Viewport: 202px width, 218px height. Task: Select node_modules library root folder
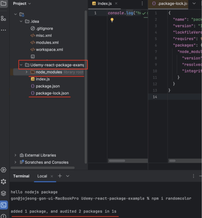point(49,72)
